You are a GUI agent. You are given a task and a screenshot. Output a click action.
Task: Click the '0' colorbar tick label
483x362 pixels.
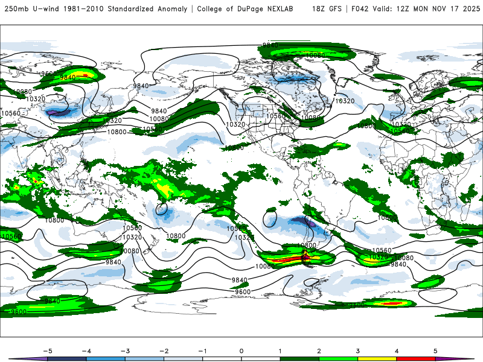pos(241,351)
